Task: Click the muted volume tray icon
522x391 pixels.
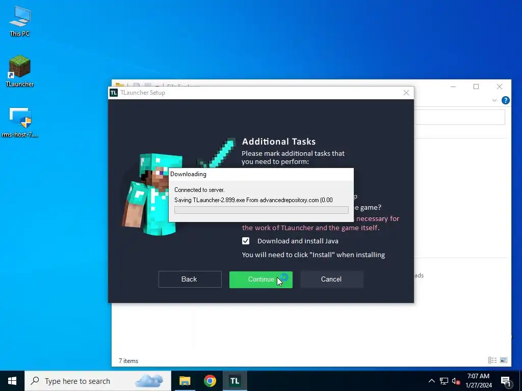Action: coord(456,381)
